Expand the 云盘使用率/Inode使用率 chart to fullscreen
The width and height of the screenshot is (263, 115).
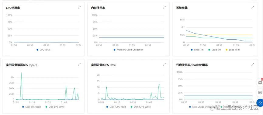[x=253, y=64]
